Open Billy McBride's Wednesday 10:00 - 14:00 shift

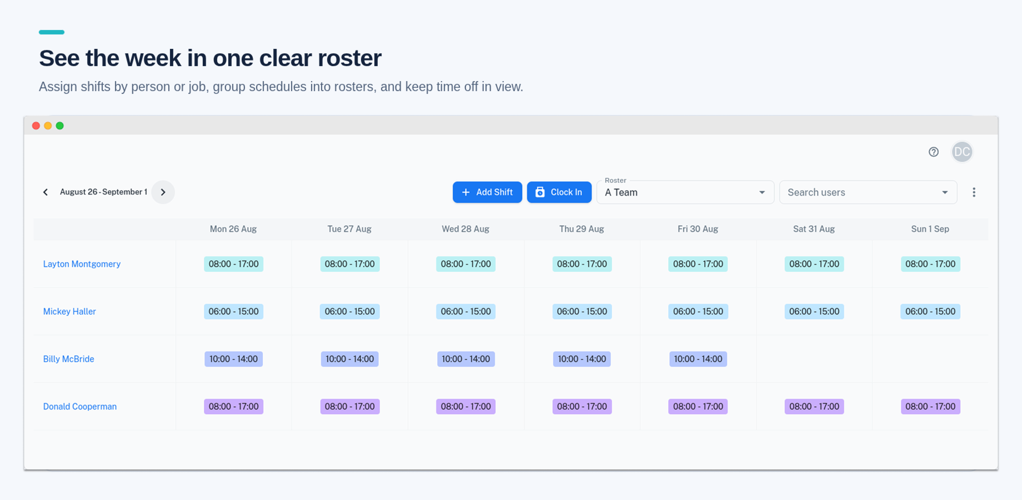pyautogui.click(x=465, y=359)
